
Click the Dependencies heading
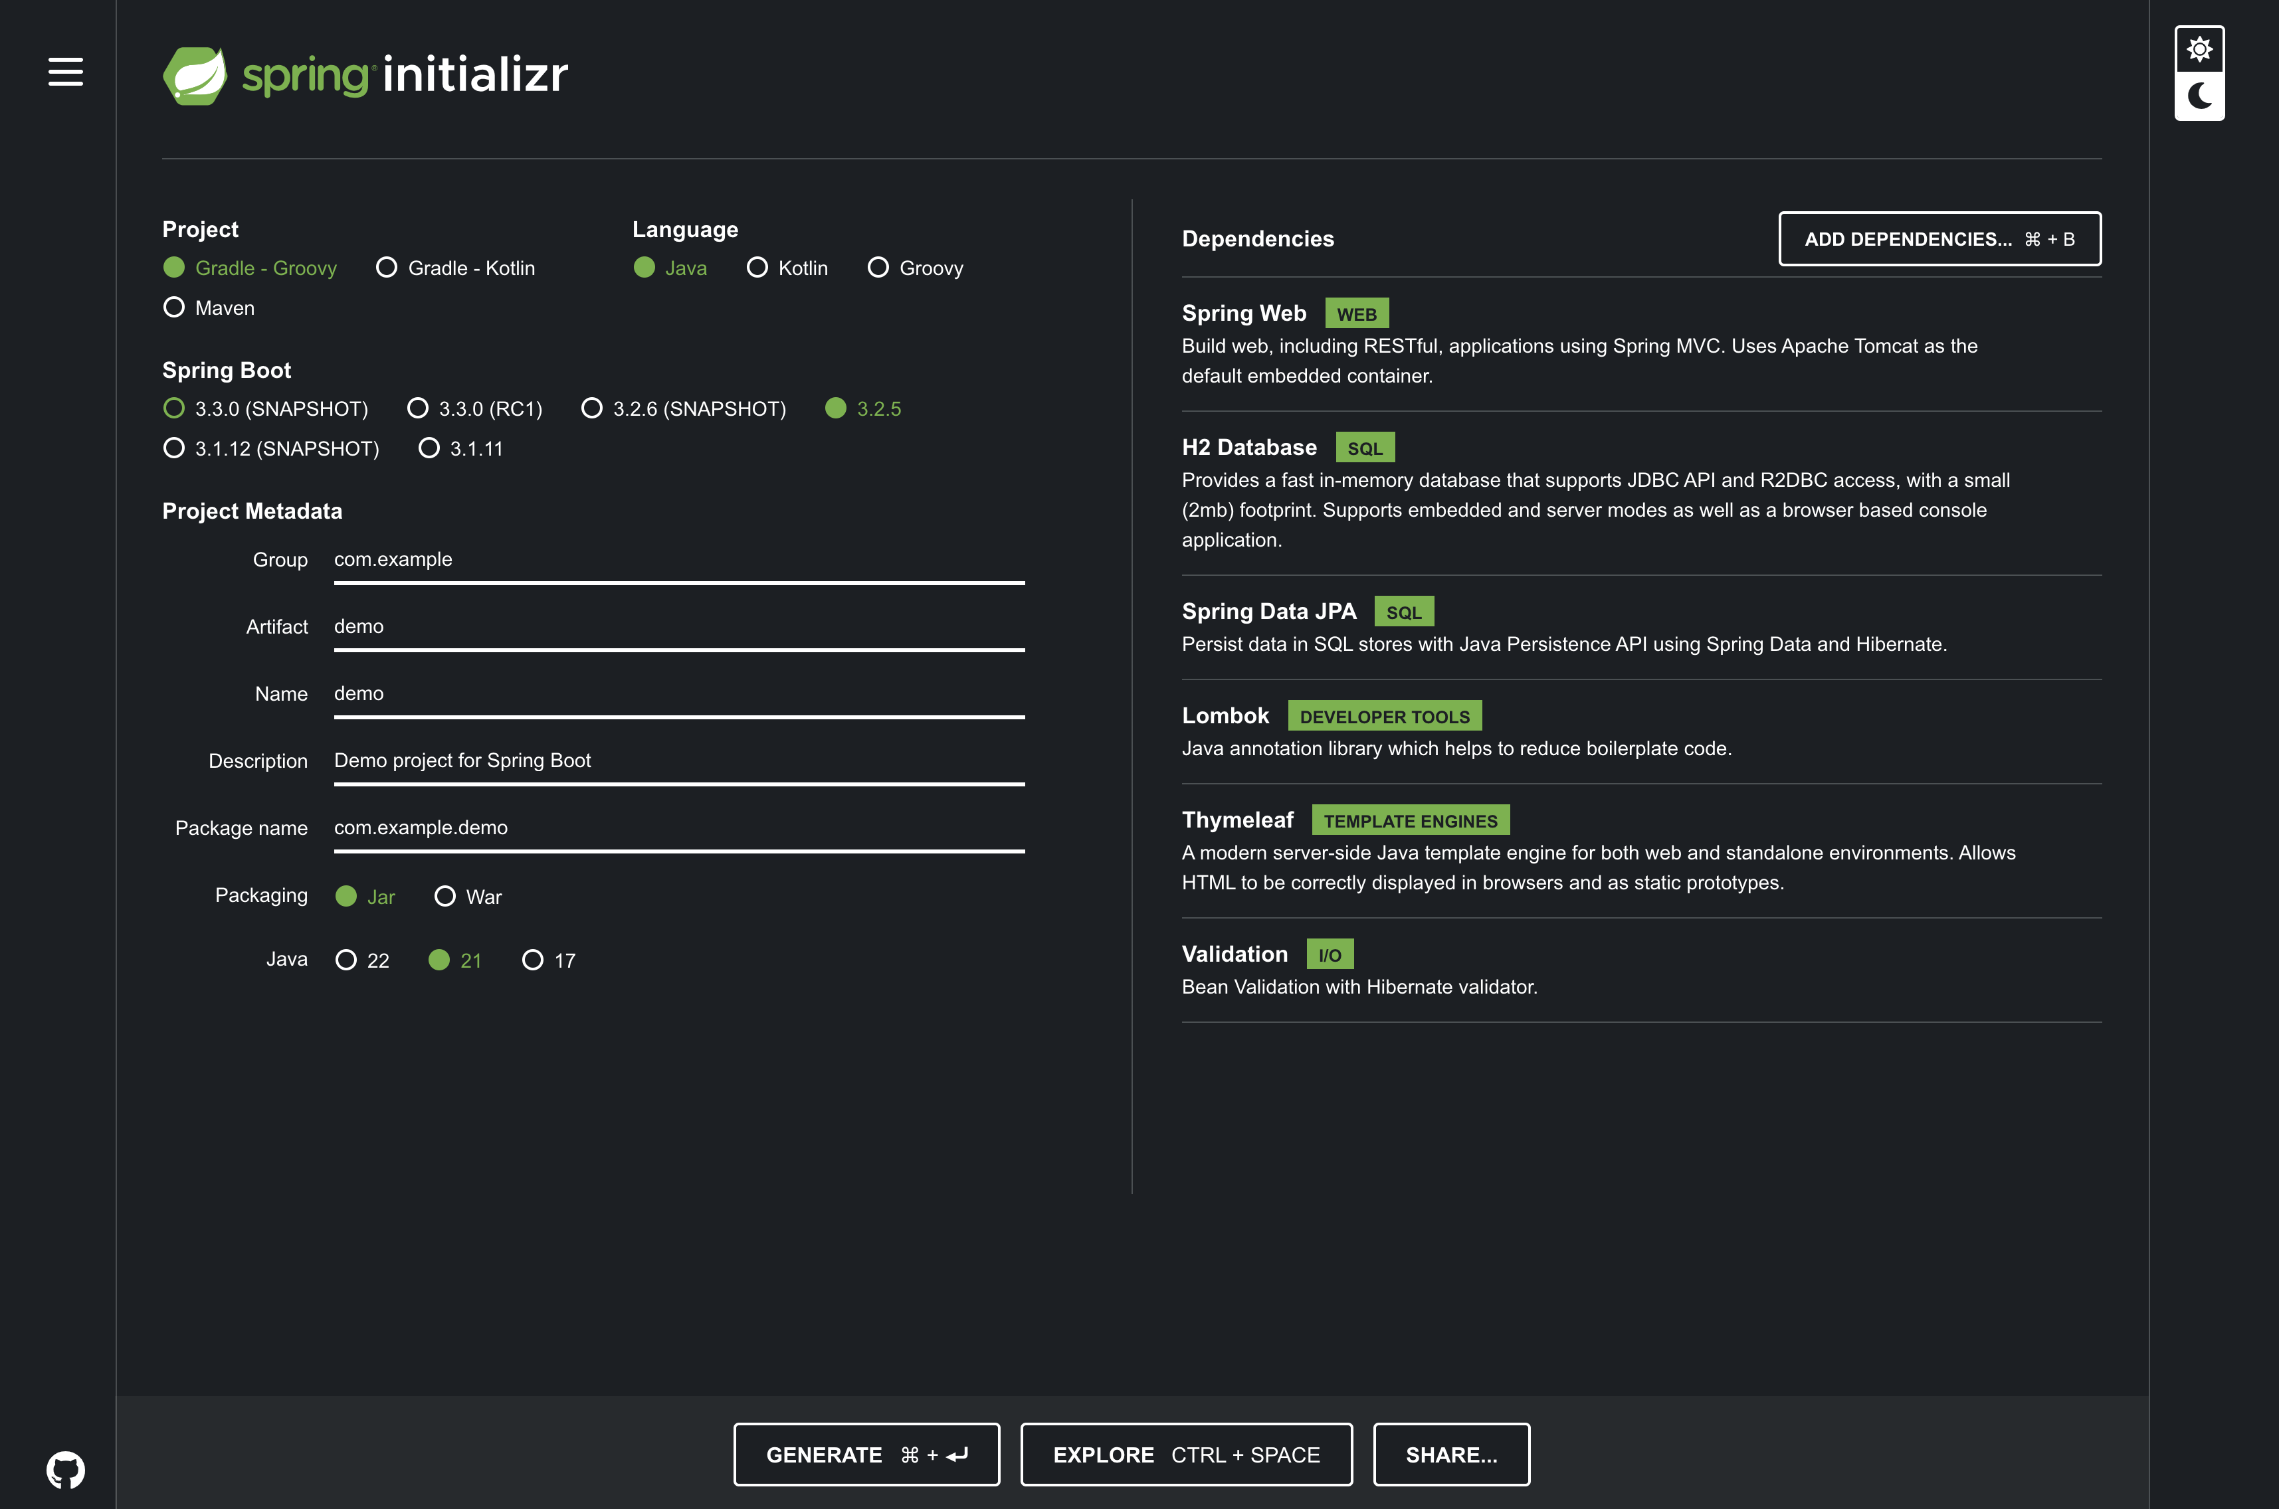pyautogui.click(x=1258, y=238)
